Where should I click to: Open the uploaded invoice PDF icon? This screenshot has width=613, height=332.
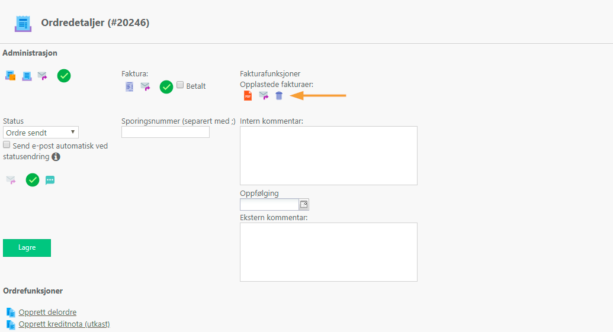248,95
